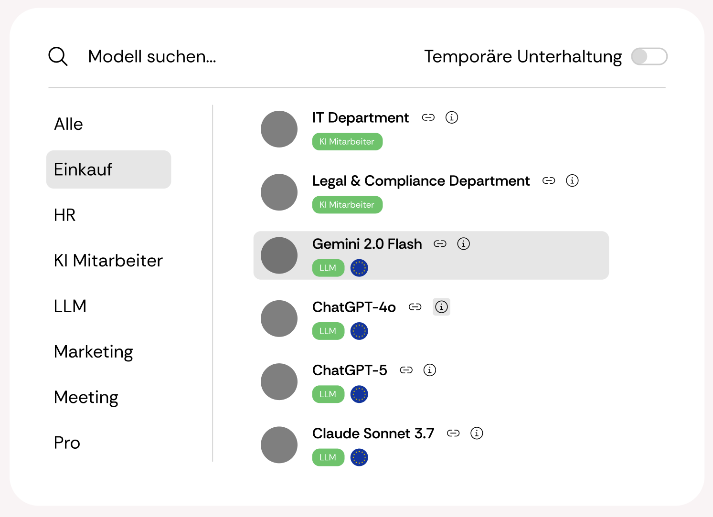Show info for IT Department
713x517 pixels.
click(x=452, y=117)
